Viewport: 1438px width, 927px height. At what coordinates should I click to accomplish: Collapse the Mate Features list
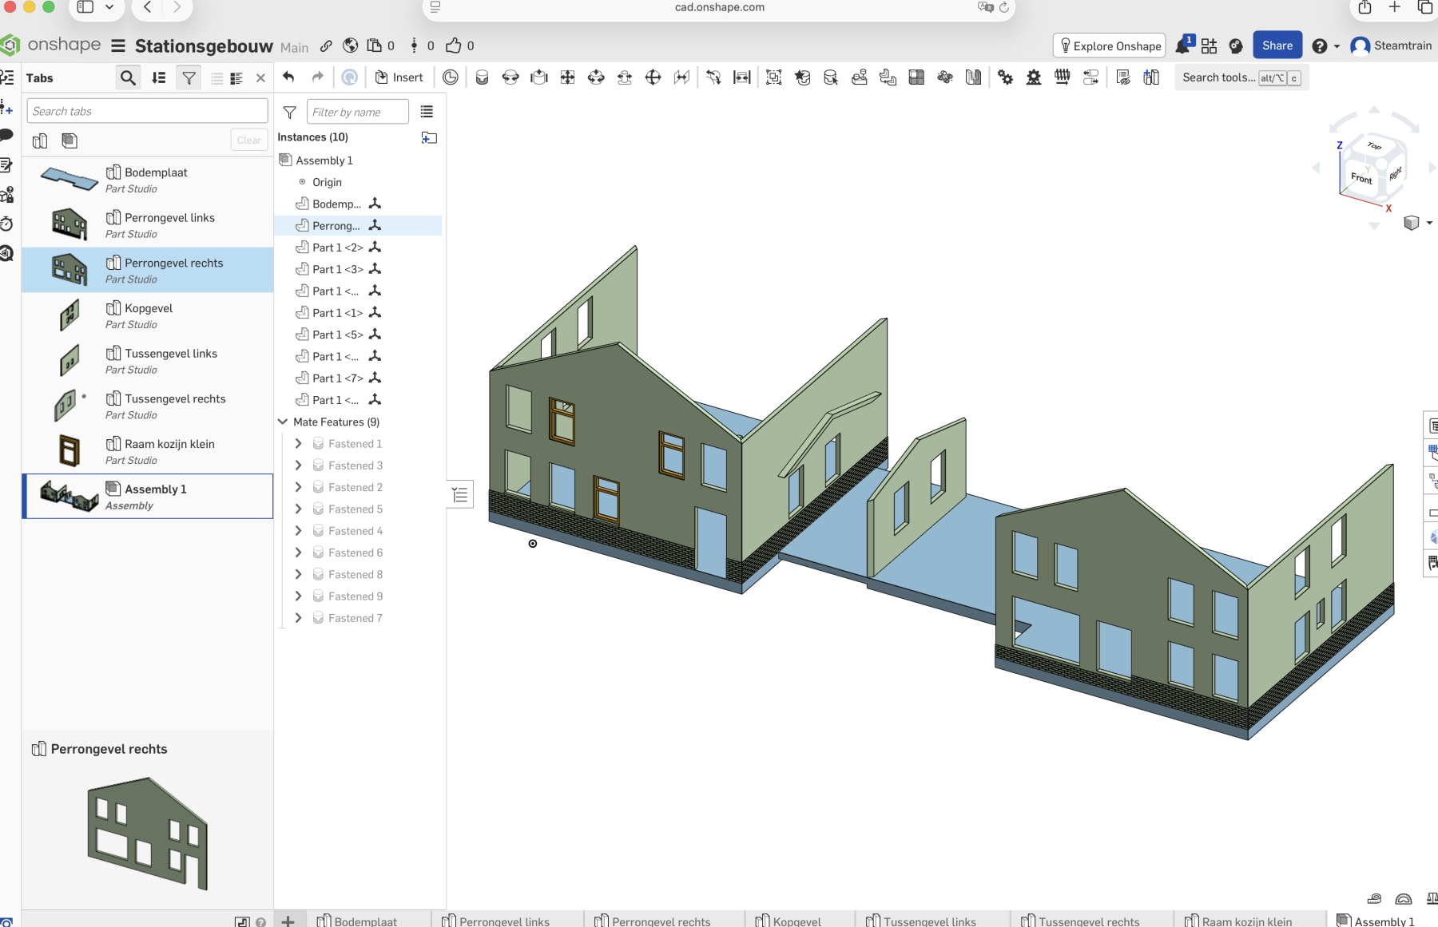tap(283, 422)
